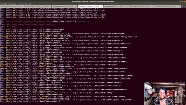
Task: Click the WARNING result line for ITestS3AFileContextURI
Action: click(65, 79)
